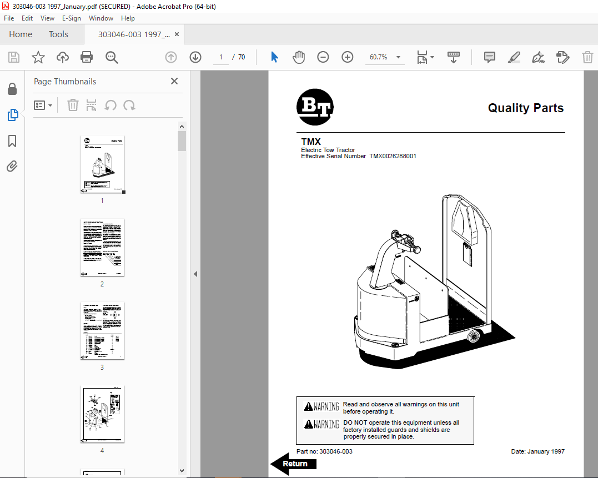Toggle the Page Thumbnails panel button
This screenshot has width=598, height=478.
tap(12, 115)
